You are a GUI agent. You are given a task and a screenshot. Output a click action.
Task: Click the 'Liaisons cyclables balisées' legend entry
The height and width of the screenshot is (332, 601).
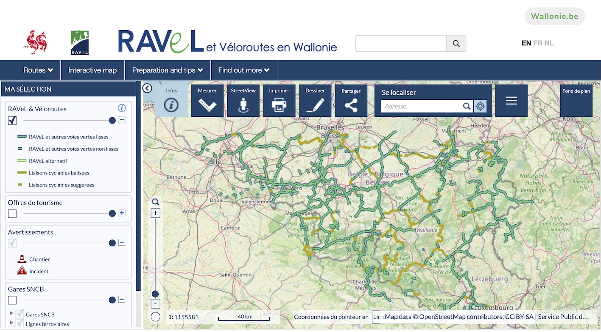coord(59,173)
